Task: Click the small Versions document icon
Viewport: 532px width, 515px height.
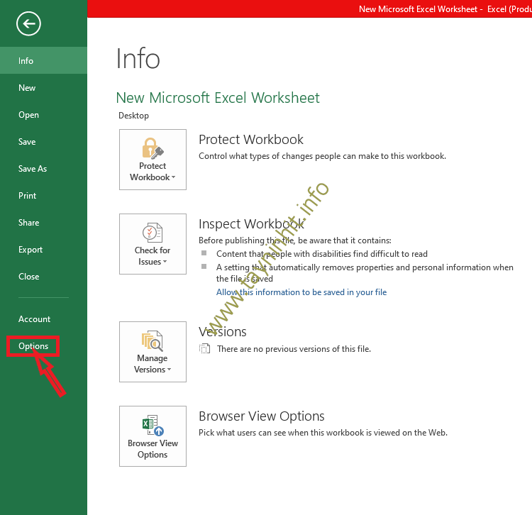Action: tap(205, 348)
